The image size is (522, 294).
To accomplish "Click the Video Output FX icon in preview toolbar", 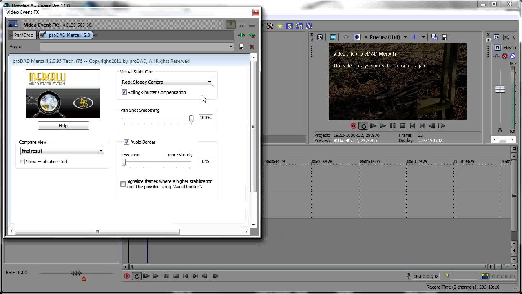I will (x=346, y=37).
